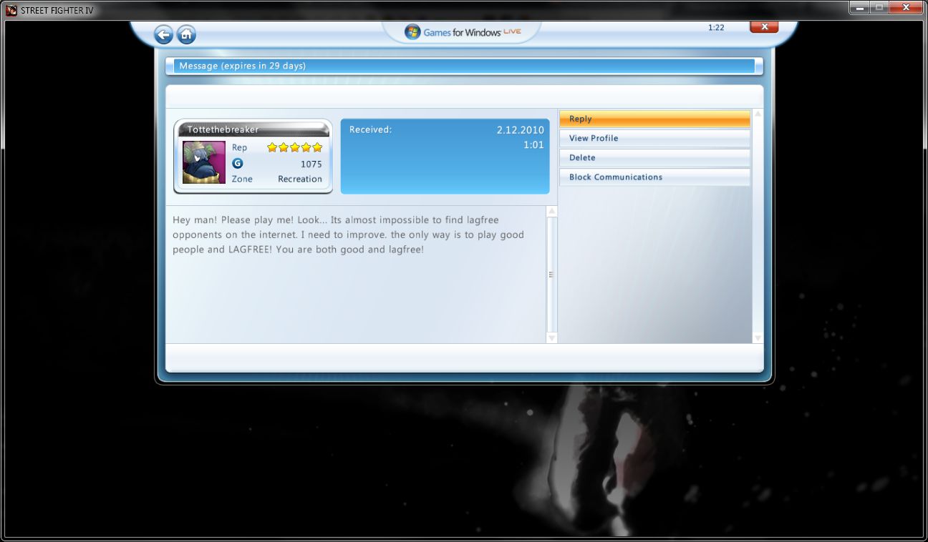The height and width of the screenshot is (542, 928).
Task: Click the message scrollbar grip handle
Action: click(x=551, y=275)
